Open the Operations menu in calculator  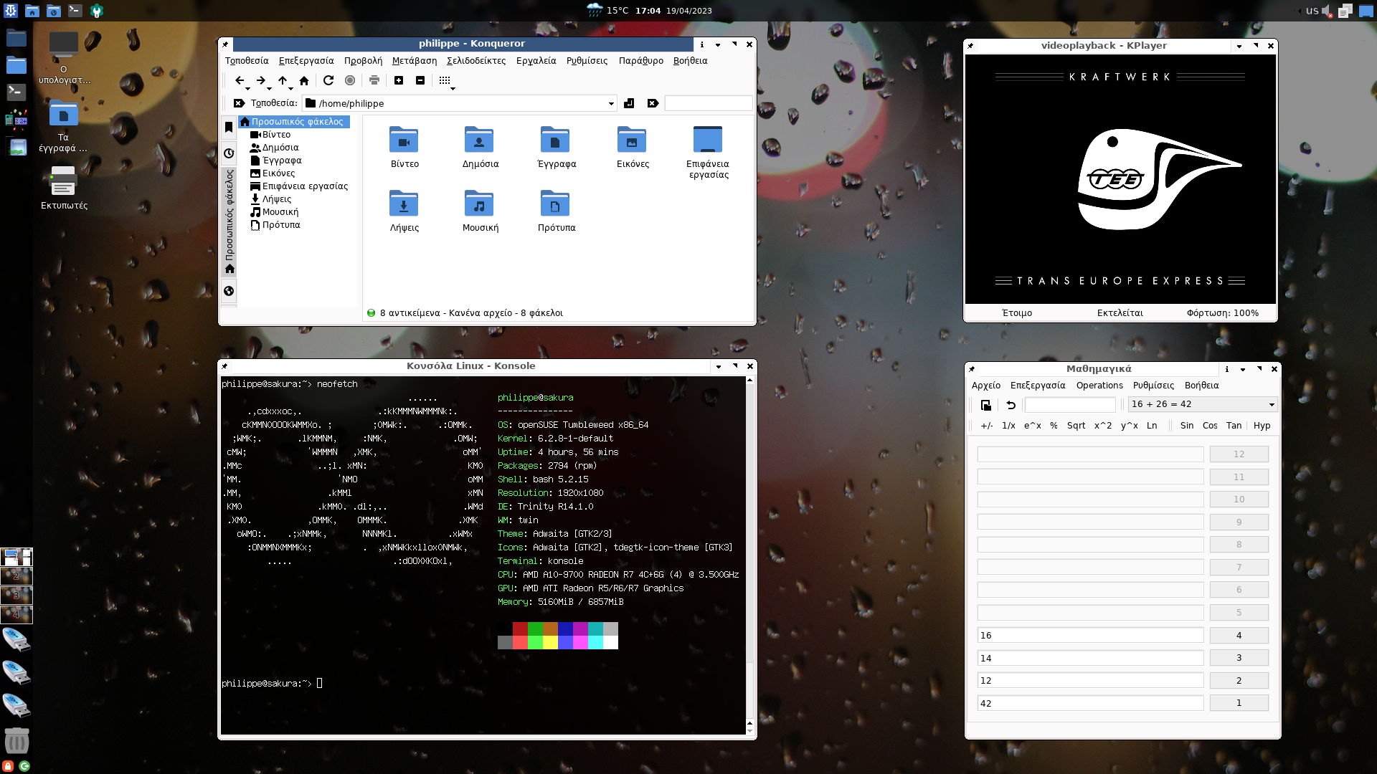pyautogui.click(x=1099, y=386)
